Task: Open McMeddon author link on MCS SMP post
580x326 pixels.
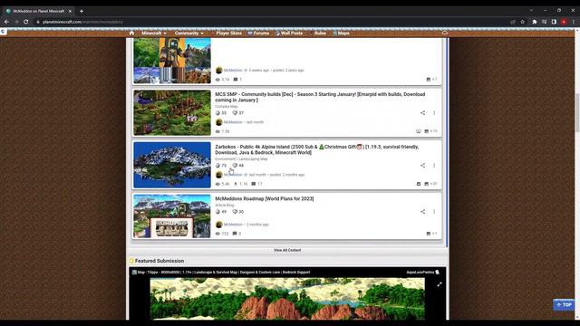Action: [233, 122]
